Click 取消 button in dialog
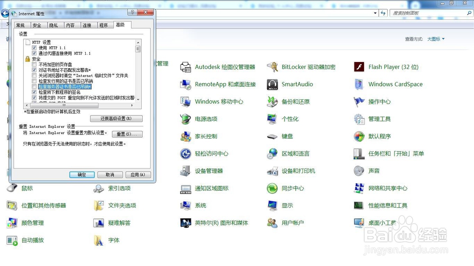This screenshot has height=266, width=474. [x=110, y=175]
